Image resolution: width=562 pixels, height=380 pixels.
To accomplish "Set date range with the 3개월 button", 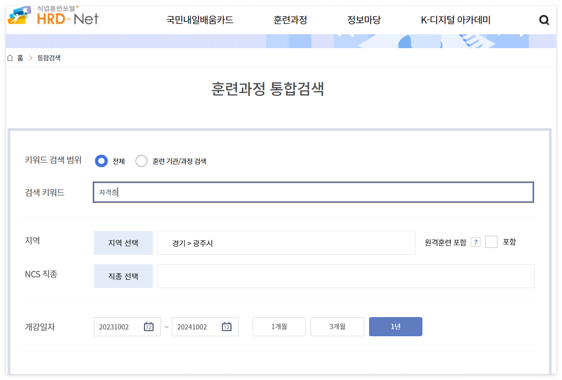I will point(337,326).
